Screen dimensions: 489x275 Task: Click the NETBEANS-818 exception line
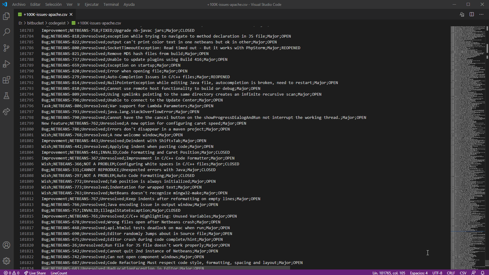(x=166, y=36)
